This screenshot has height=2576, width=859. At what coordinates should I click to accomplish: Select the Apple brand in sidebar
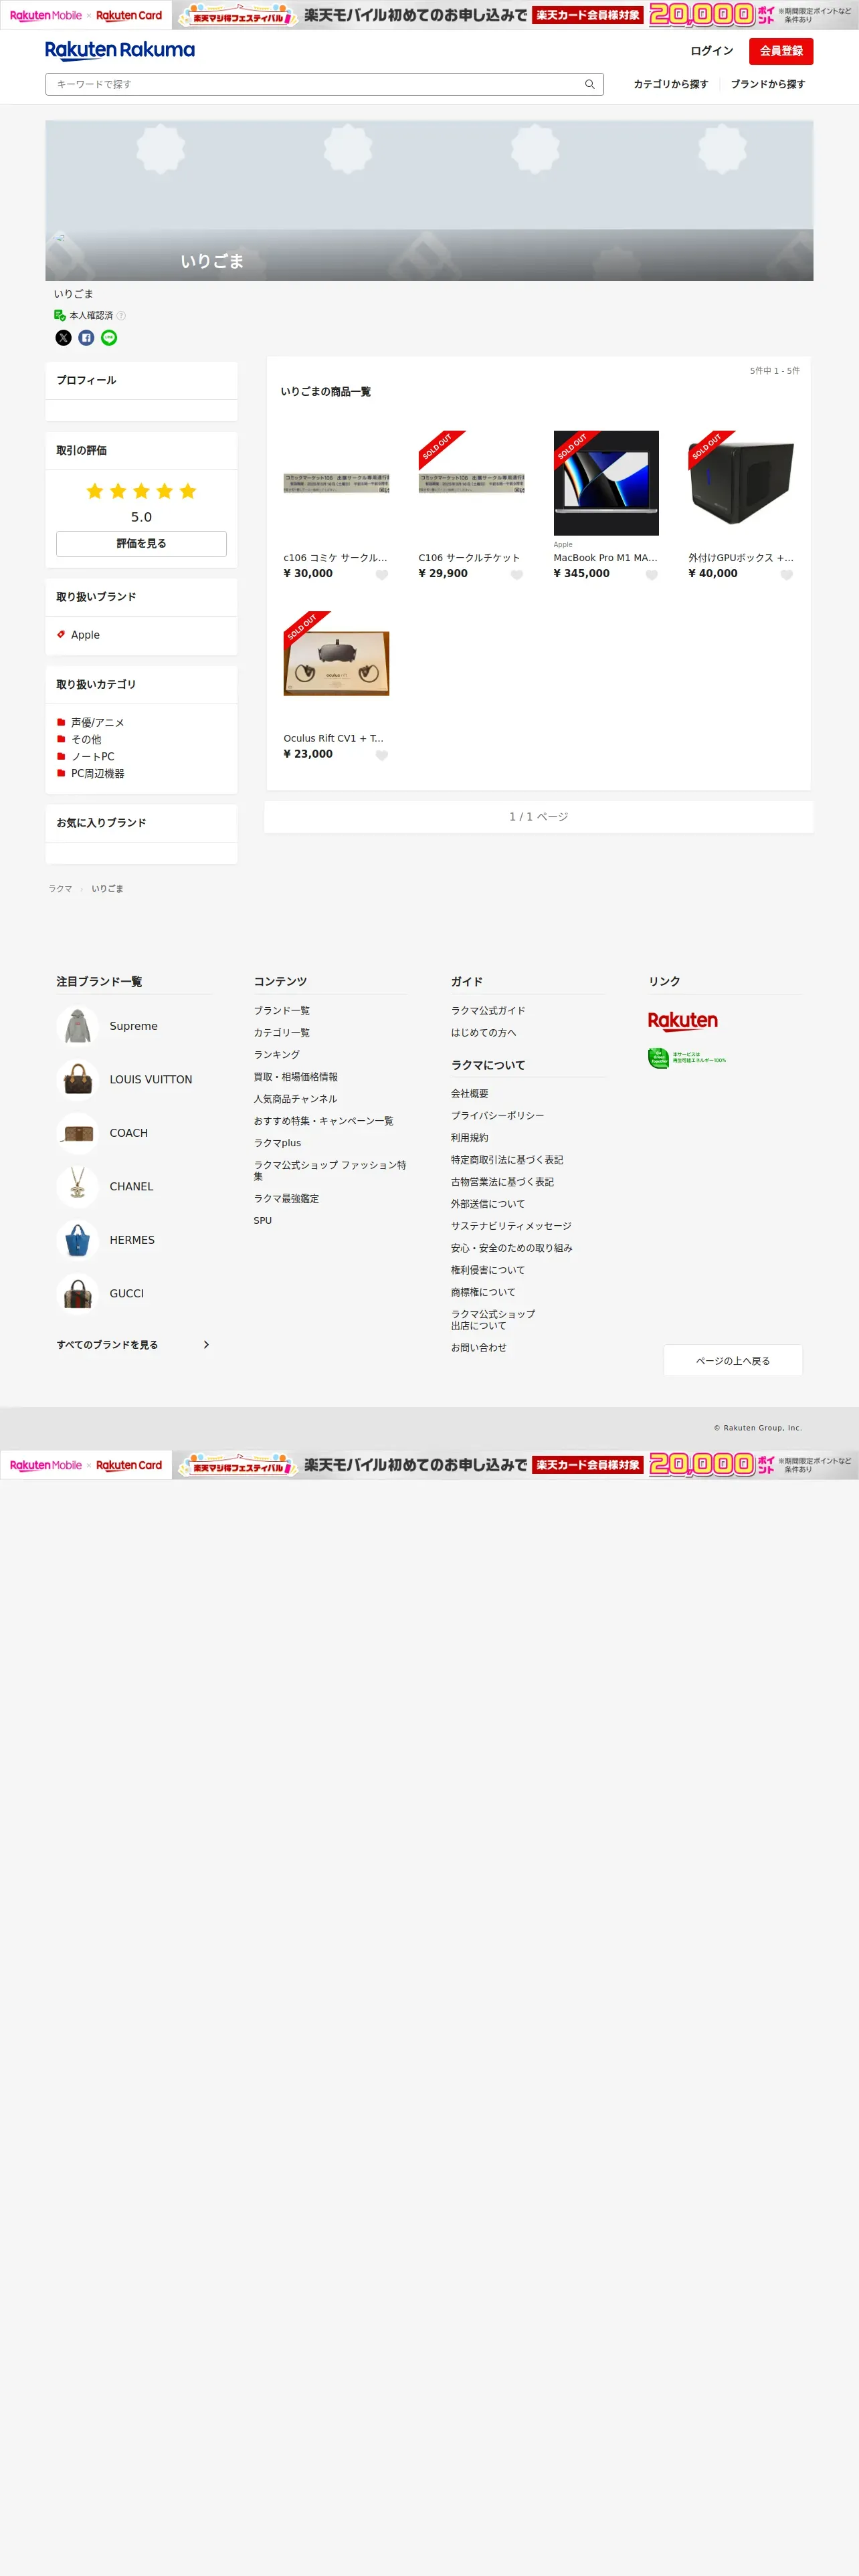85,635
